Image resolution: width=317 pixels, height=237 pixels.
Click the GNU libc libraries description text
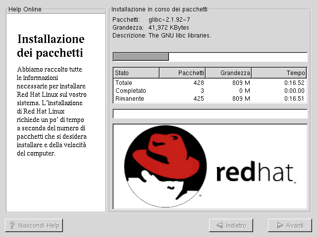point(180,36)
